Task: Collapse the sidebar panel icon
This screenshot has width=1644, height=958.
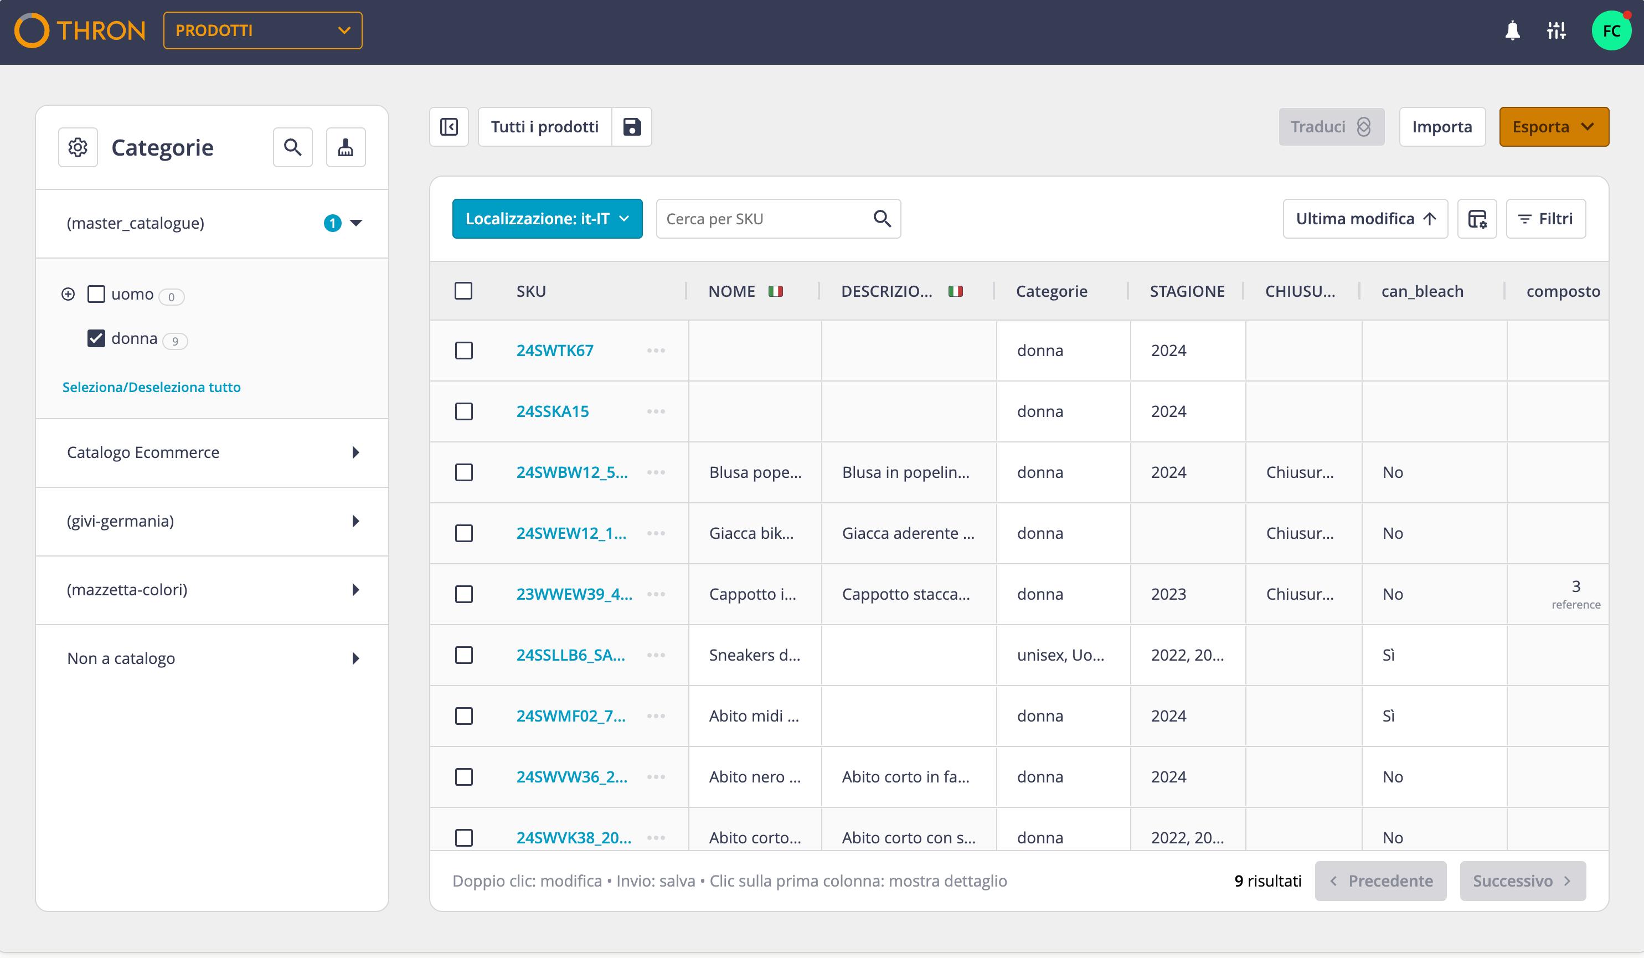Action: point(449,127)
